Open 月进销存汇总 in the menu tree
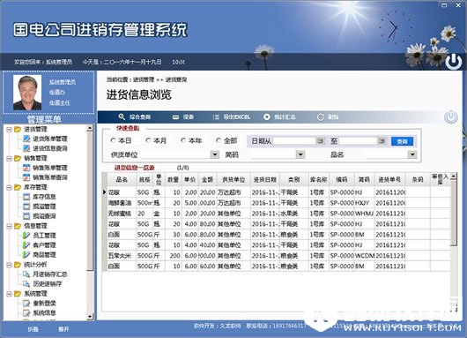The image size is (467, 338). pos(49,274)
